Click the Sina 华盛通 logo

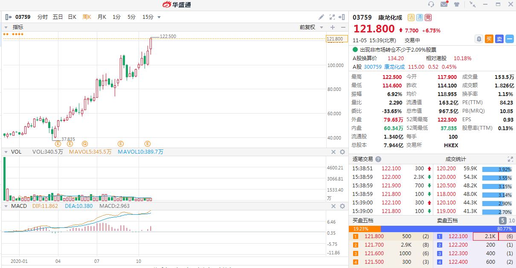[177, 4]
